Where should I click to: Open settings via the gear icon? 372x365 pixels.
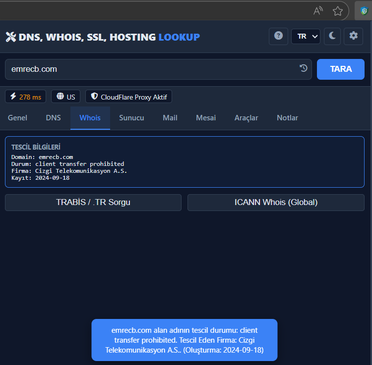click(x=353, y=36)
